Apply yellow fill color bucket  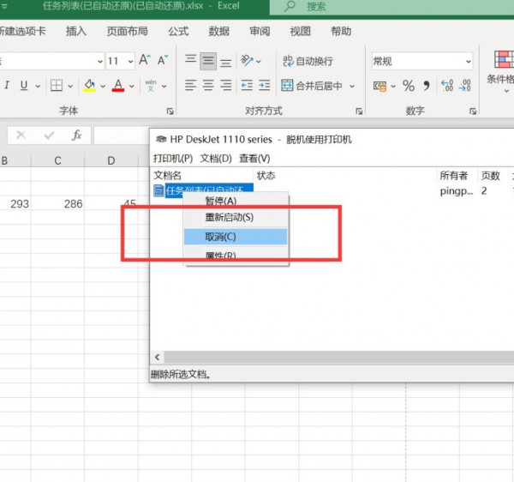coord(89,85)
